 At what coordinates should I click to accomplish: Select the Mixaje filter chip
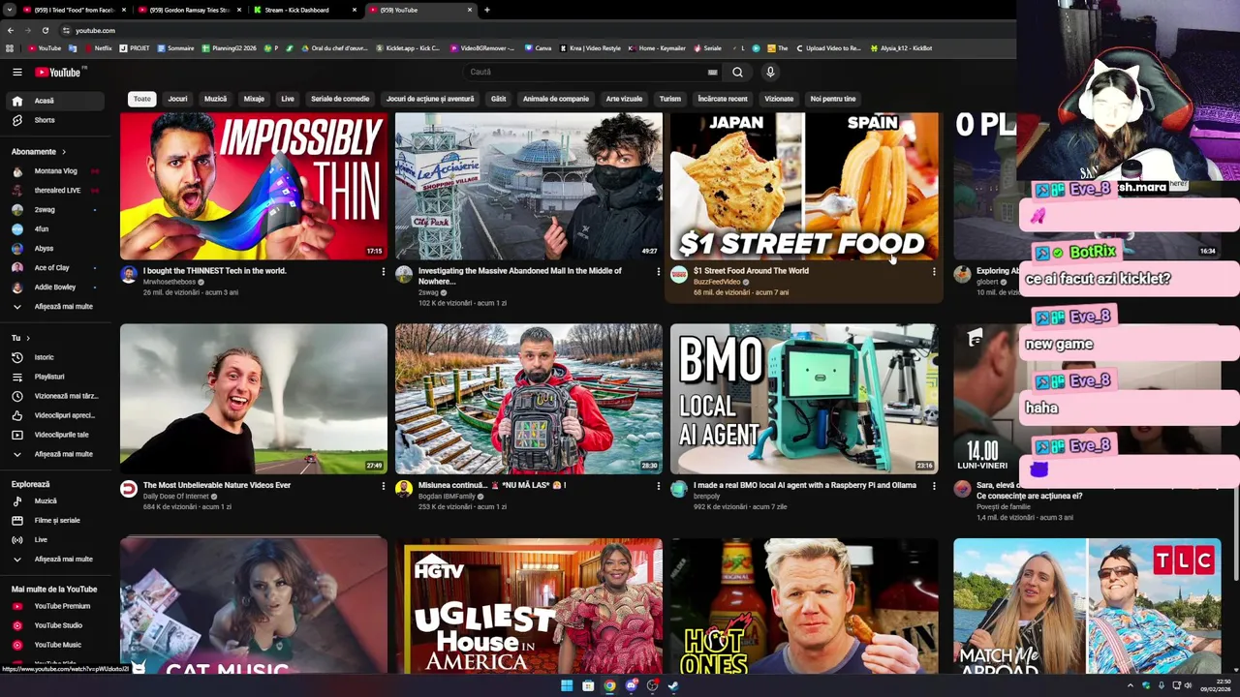coord(254,99)
